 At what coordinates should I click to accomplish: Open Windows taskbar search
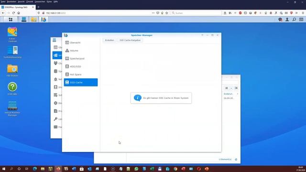pyautogui.click(x=11, y=169)
